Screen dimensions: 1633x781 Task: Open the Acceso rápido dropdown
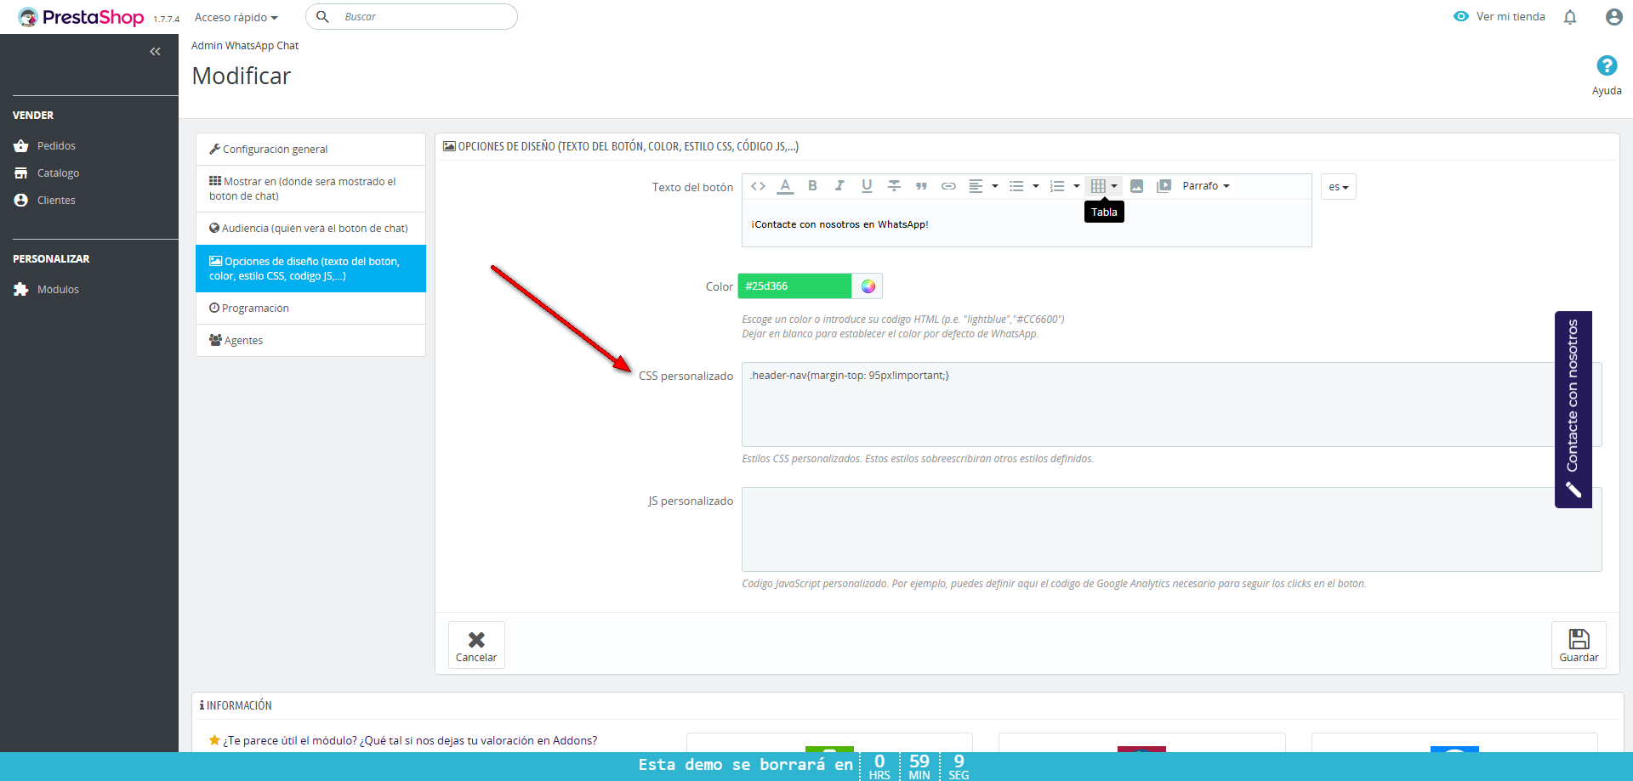(236, 17)
